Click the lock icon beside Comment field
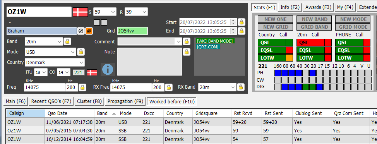 186,41
